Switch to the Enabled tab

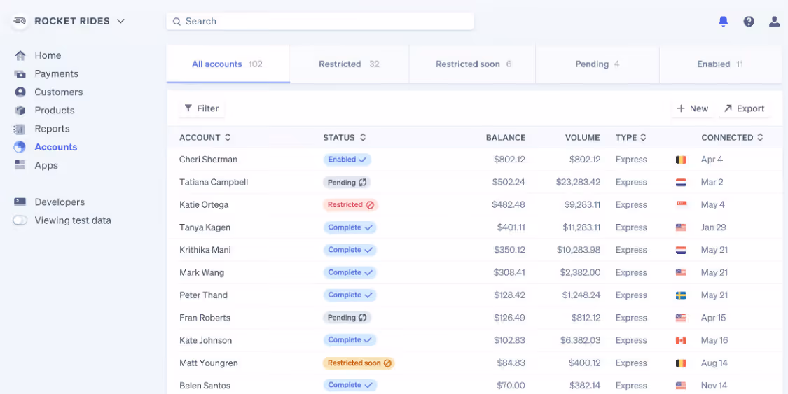point(721,64)
